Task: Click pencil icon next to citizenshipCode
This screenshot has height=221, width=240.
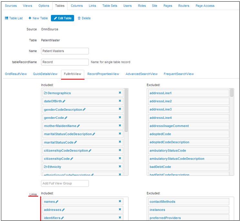Action: (x=72, y=159)
